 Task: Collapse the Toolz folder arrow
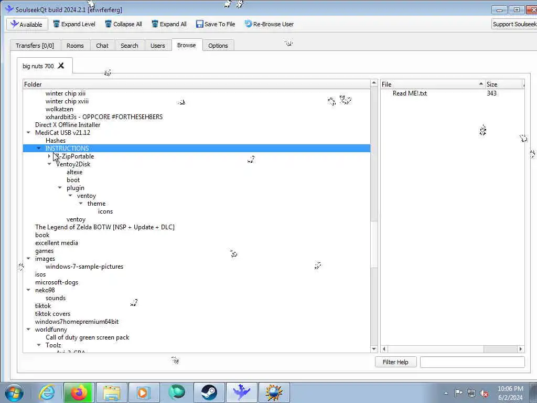click(39, 345)
